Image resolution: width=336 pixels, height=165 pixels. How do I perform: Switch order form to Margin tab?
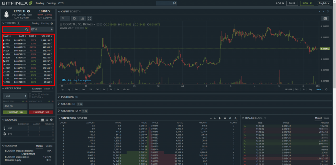(47, 88)
